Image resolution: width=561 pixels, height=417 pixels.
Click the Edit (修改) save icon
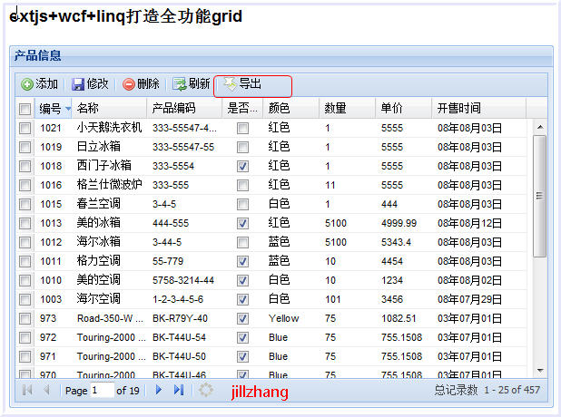coord(78,84)
